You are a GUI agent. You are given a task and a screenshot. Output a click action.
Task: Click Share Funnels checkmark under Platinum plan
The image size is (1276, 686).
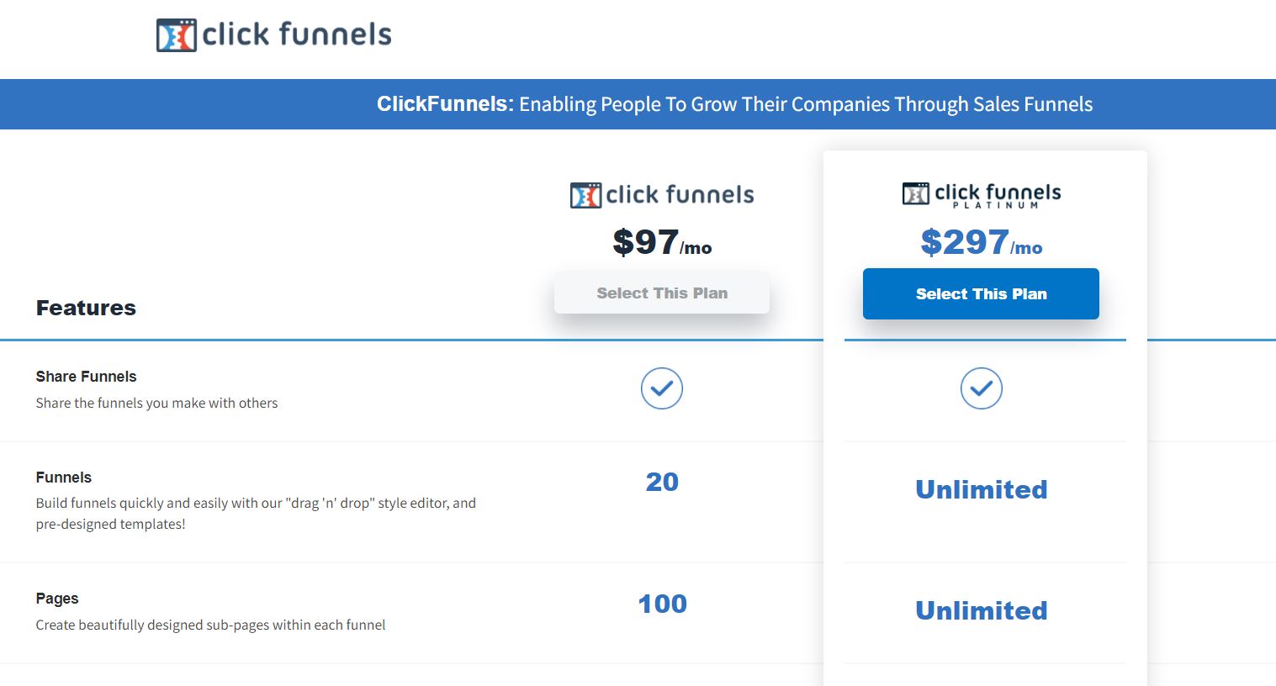(982, 388)
